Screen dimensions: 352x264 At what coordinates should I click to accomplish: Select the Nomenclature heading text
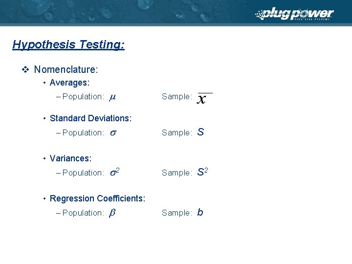coord(66,69)
